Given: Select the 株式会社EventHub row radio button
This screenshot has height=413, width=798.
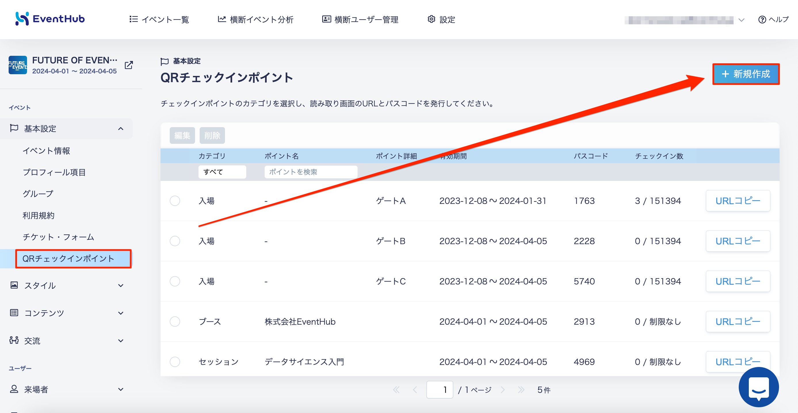Looking at the screenshot, I should 175,321.
